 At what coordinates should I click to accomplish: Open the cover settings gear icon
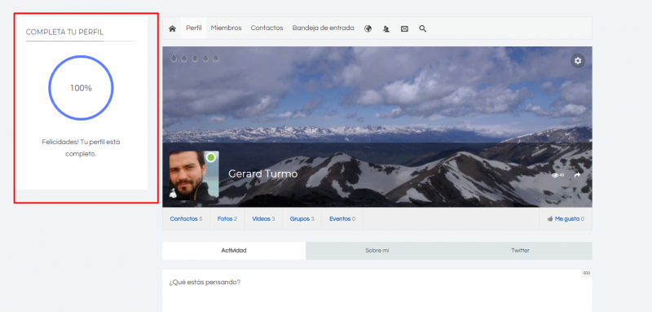click(578, 60)
